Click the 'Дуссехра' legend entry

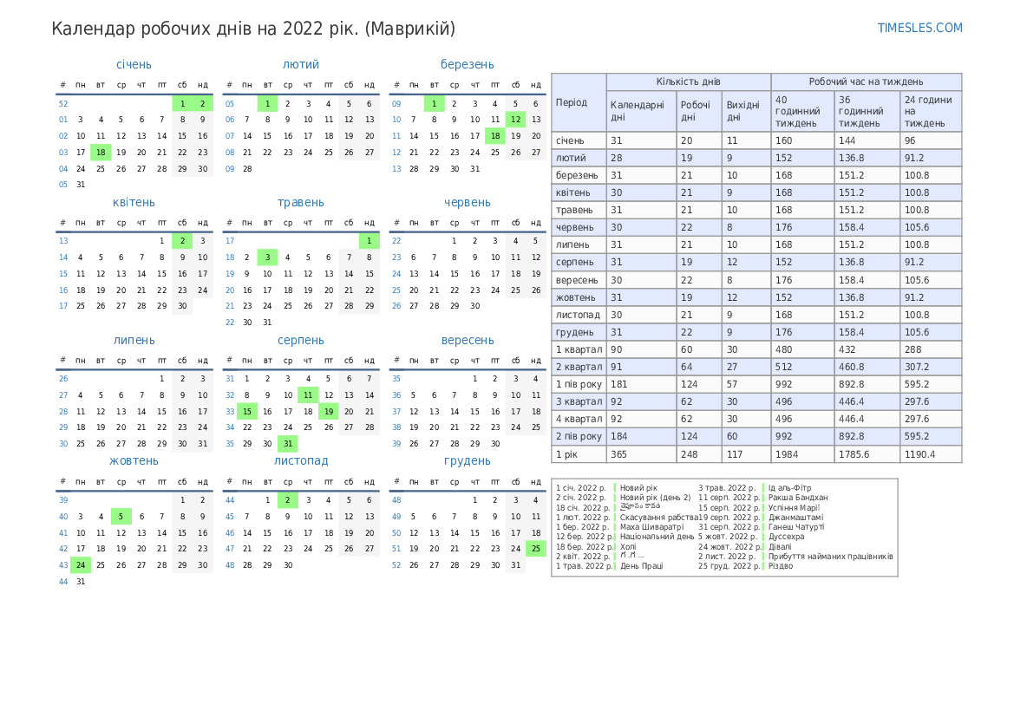787,537
